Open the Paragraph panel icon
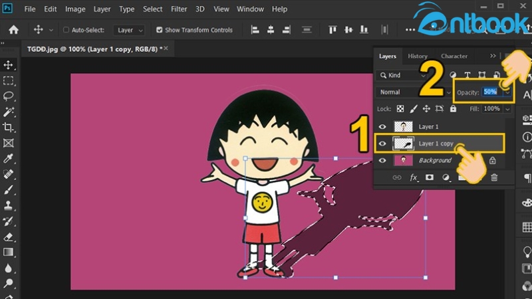Image resolution: width=532 pixels, height=299 pixels. (x=527, y=177)
